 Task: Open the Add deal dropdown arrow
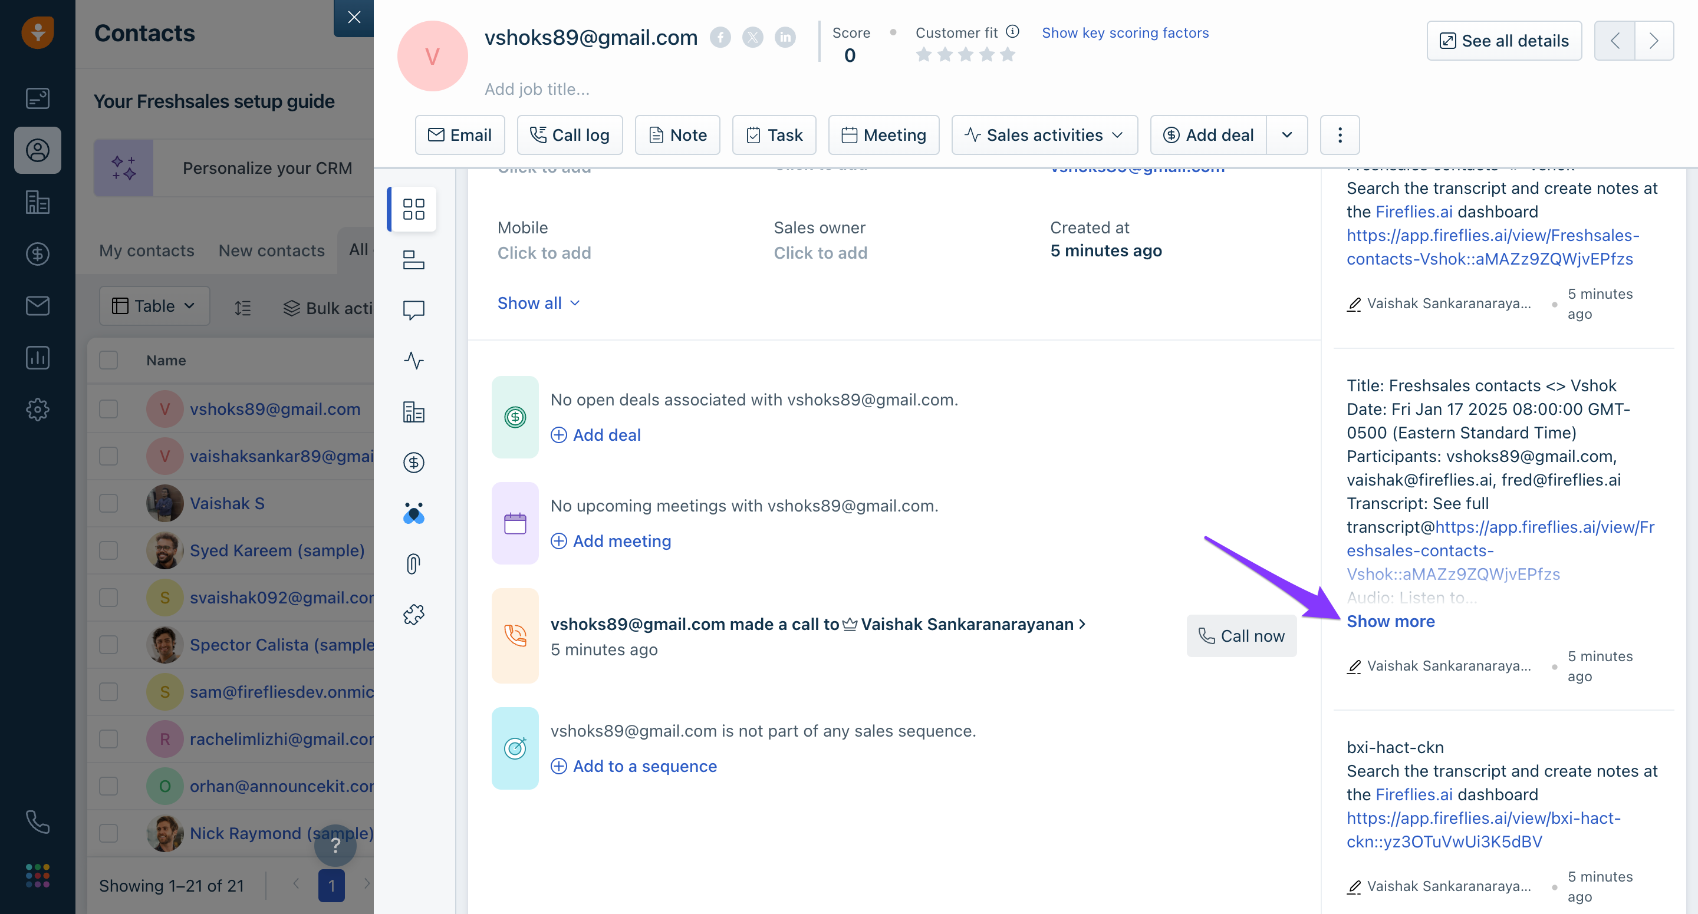pos(1286,135)
